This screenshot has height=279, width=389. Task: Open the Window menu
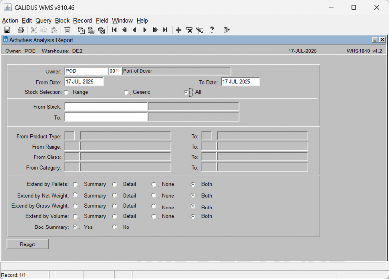point(123,21)
